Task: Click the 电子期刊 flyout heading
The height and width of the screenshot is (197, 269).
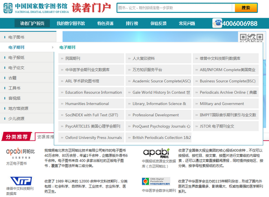Action: pos(67,47)
